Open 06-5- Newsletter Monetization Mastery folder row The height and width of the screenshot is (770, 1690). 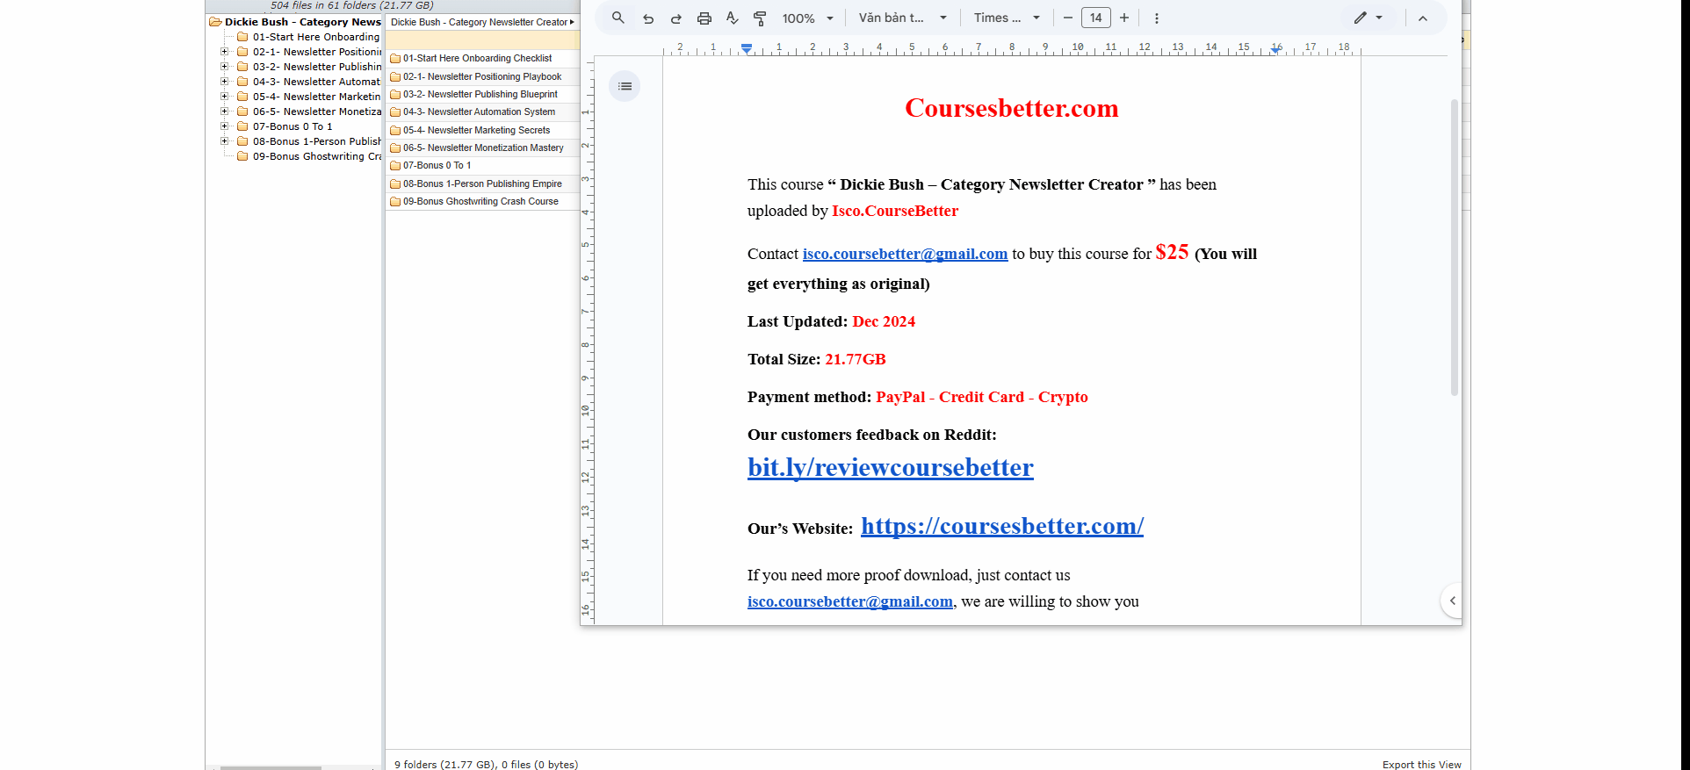[x=482, y=148]
